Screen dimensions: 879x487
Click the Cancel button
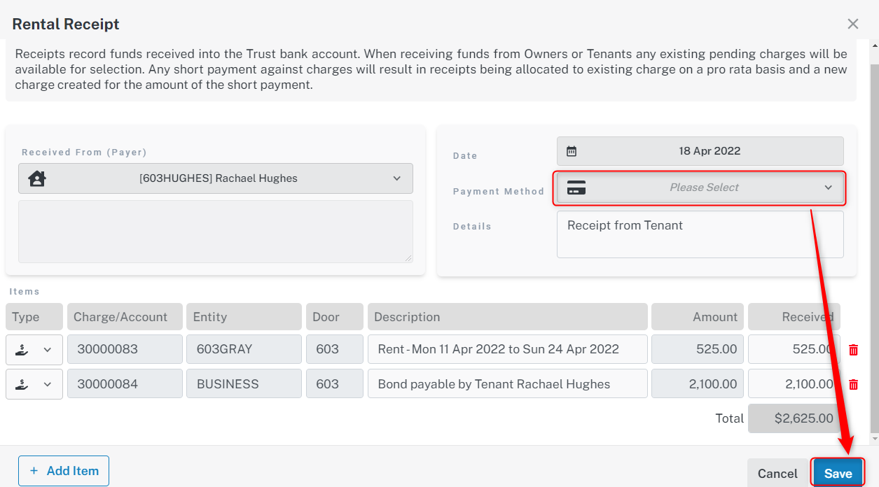coord(777,474)
